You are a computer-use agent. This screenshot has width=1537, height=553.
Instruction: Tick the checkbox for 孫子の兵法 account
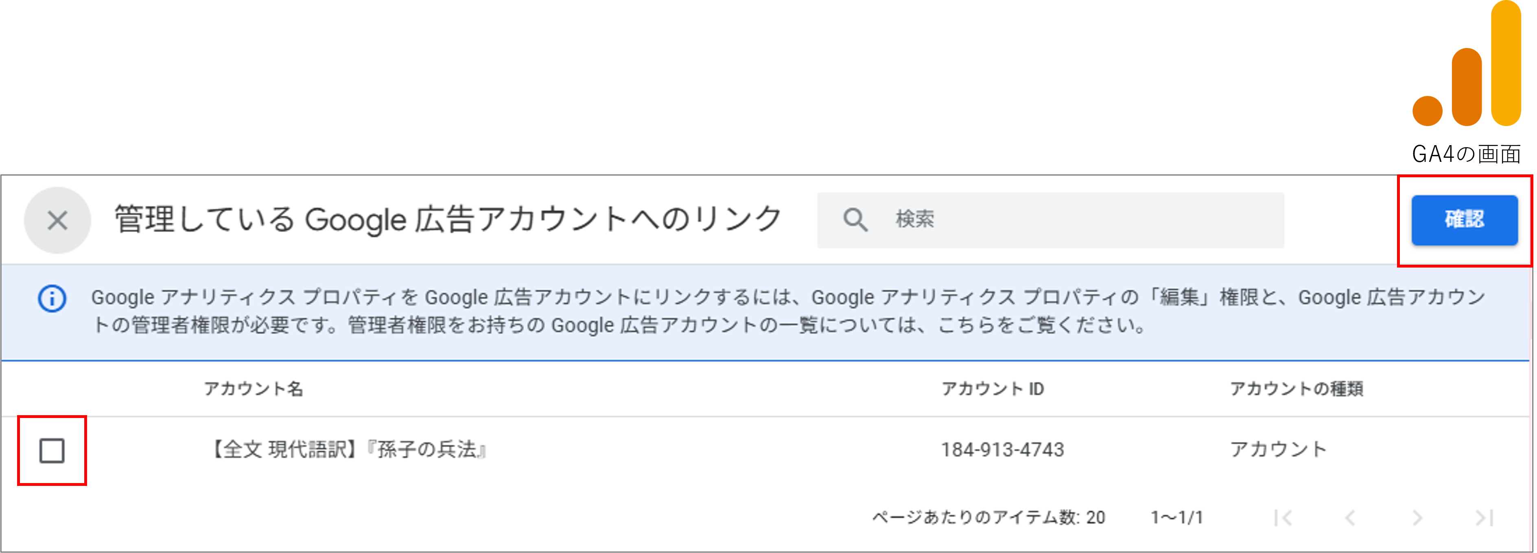[x=52, y=451]
